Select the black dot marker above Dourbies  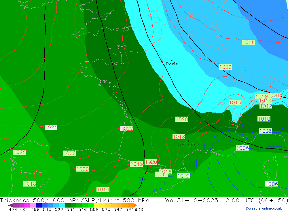coord(189,141)
